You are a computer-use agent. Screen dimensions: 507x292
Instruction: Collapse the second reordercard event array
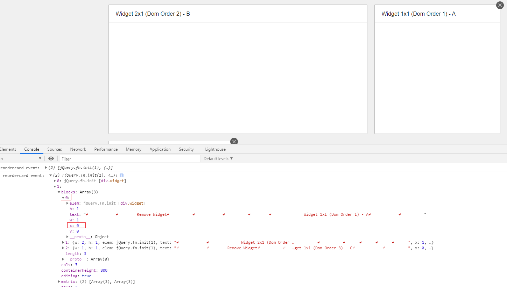pos(50,175)
